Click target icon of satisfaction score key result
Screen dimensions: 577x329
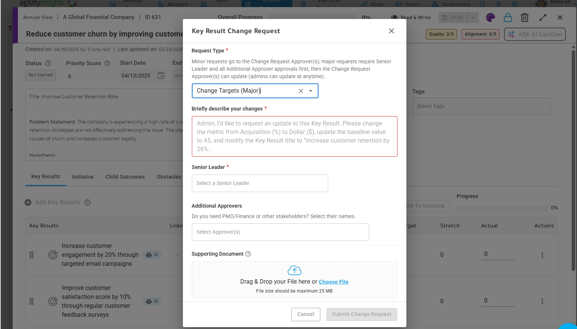[53, 301]
